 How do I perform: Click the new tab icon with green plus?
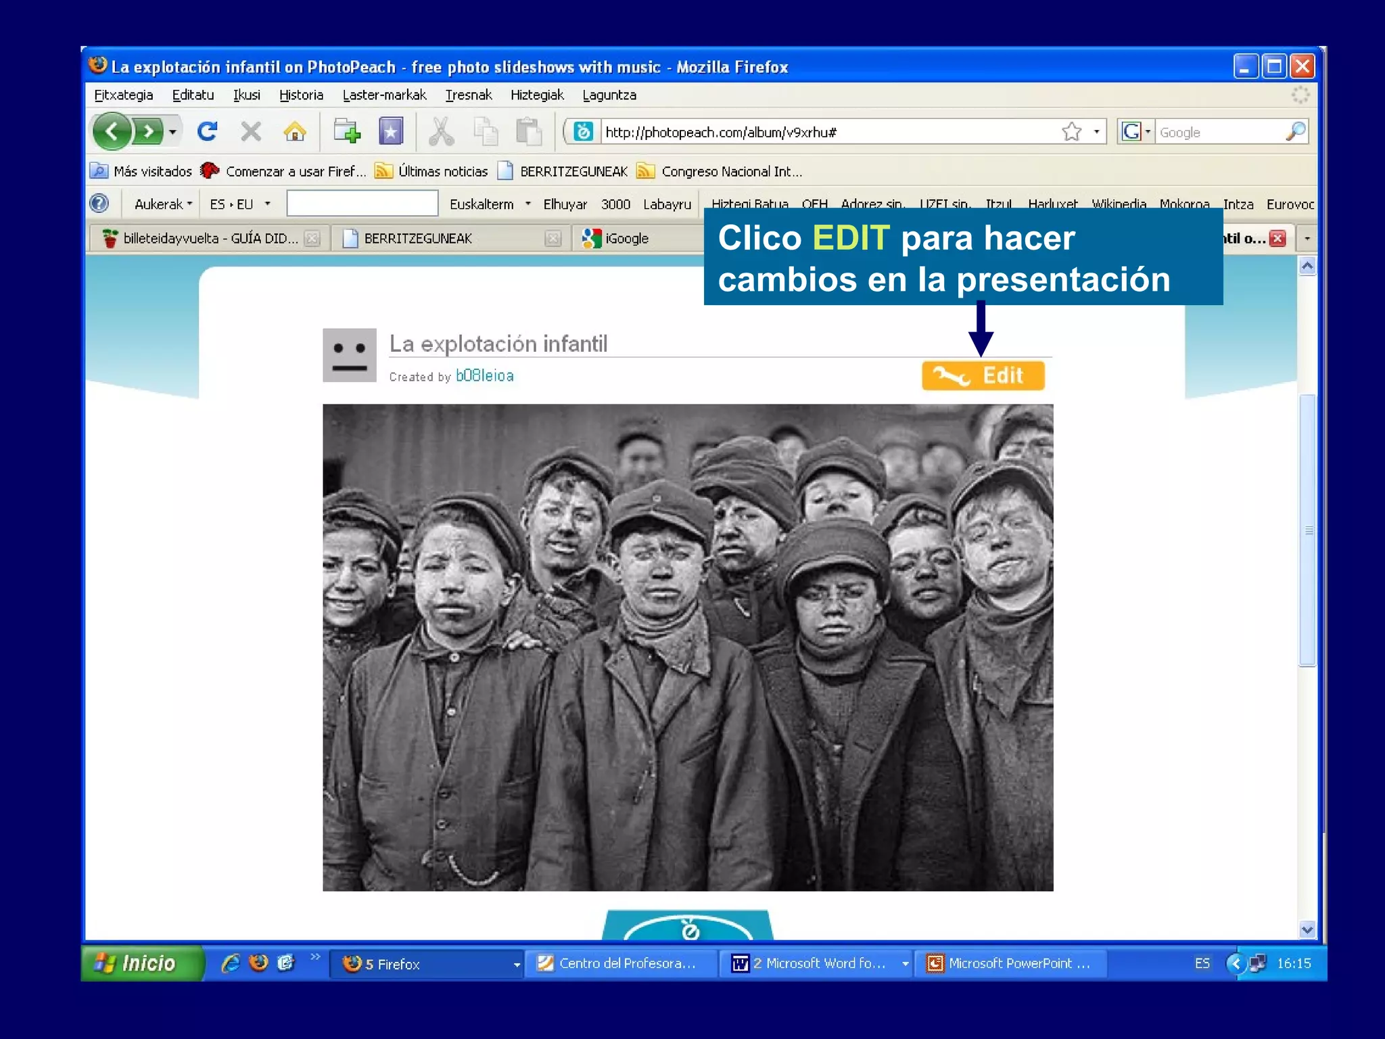tap(347, 131)
